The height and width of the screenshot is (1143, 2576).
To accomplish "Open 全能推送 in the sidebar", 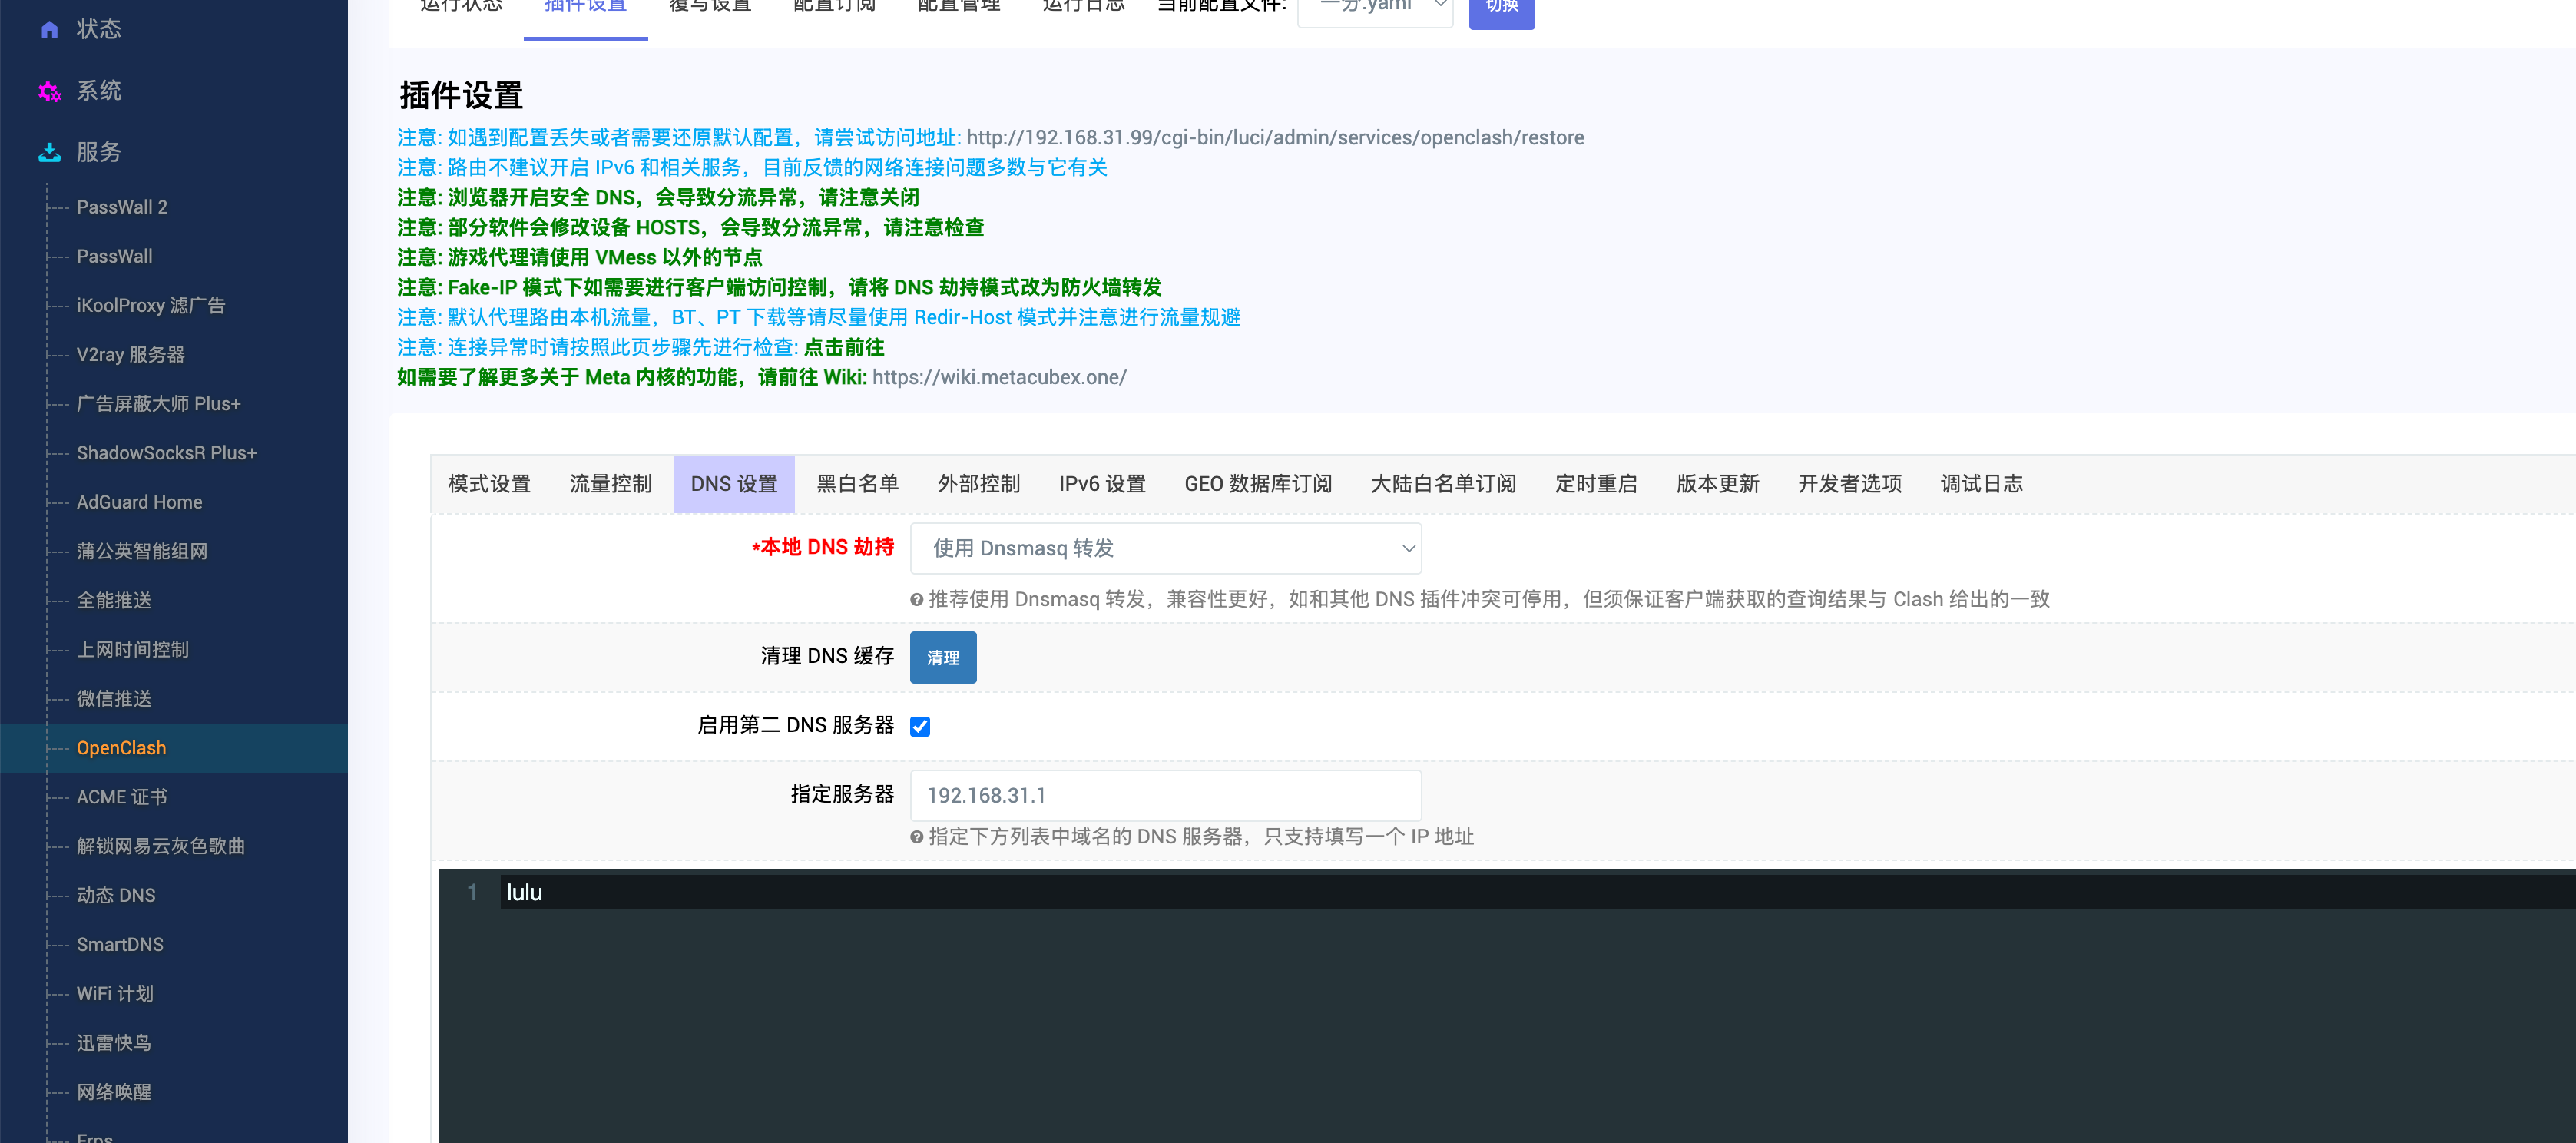I will pyautogui.click(x=114, y=600).
